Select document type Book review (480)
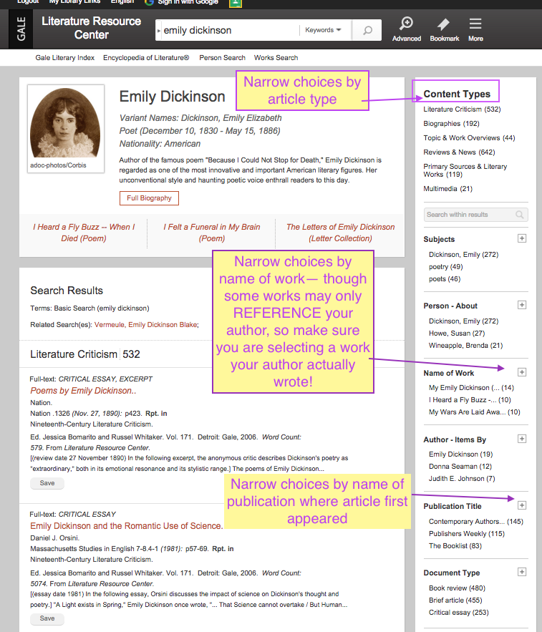Screen dimensions: 542x632 click(x=457, y=588)
